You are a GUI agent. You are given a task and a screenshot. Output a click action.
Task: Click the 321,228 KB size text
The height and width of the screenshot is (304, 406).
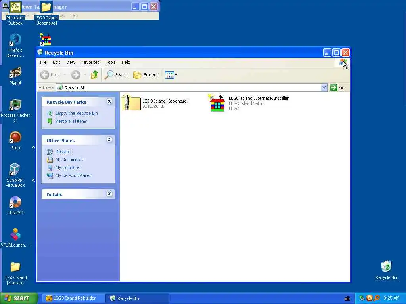tap(153, 106)
